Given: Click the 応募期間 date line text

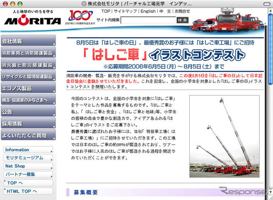Looking at the screenshot, I should click(163, 67).
